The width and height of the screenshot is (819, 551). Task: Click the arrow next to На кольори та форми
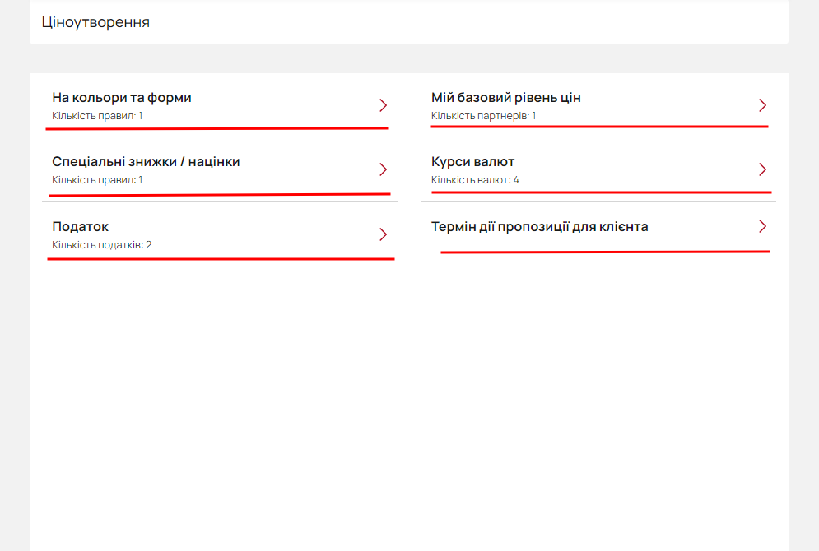pyautogui.click(x=384, y=105)
